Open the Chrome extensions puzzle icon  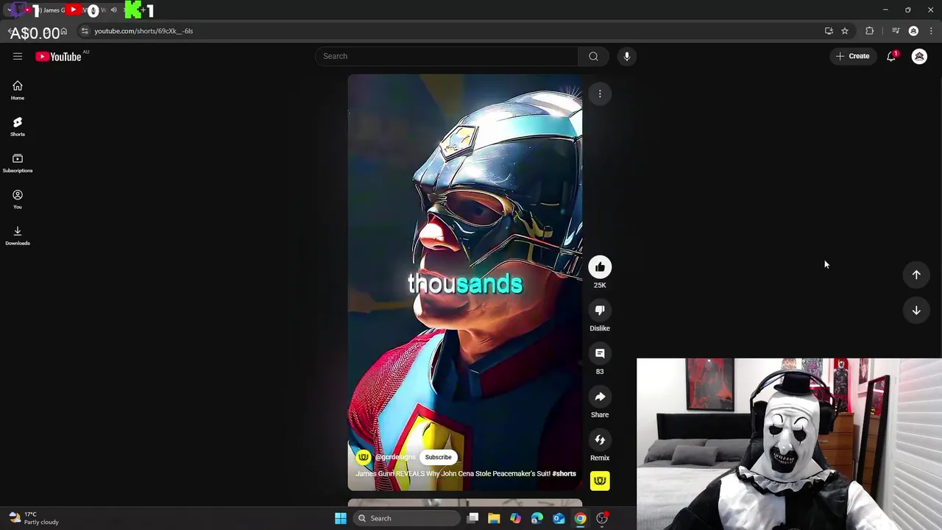point(870,31)
